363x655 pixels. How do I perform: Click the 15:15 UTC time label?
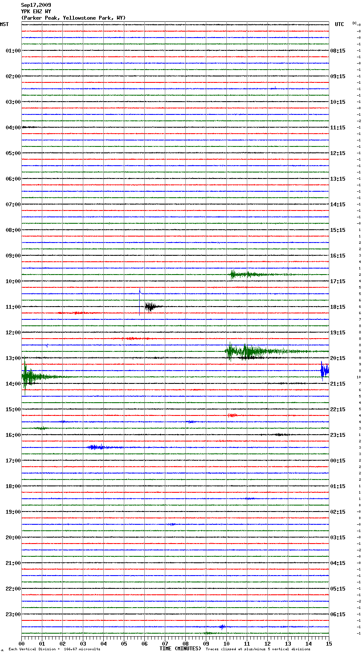coord(338,230)
